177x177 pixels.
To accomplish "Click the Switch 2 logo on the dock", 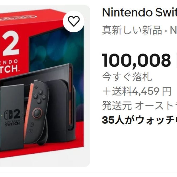I will pos(12,118).
